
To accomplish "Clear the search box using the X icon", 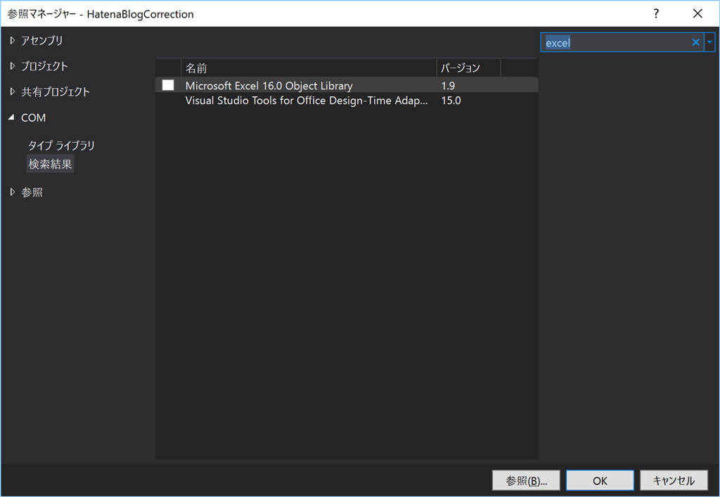I will point(695,42).
